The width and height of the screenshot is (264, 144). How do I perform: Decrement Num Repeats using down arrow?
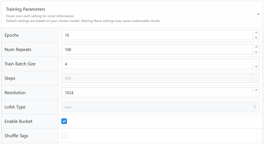(x=256, y=52)
